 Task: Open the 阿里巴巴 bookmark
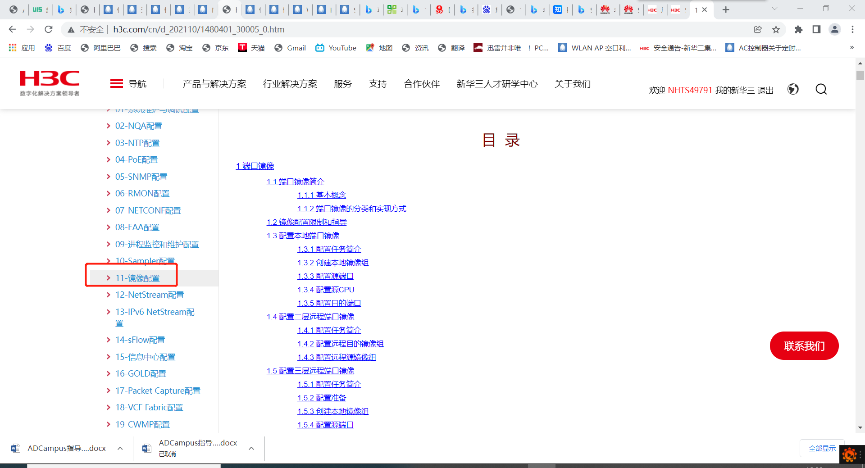(100, 48)
